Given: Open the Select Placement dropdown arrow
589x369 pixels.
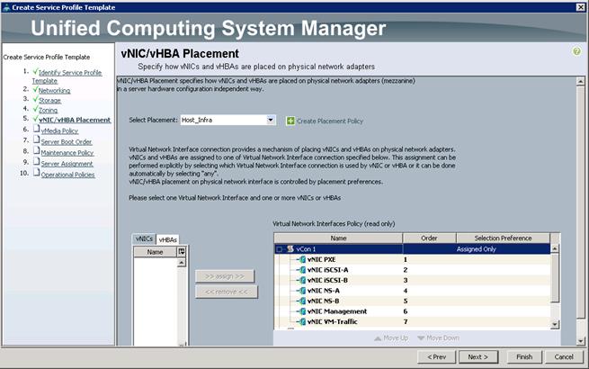Looking at the screenshot, I should coord(271,120).
